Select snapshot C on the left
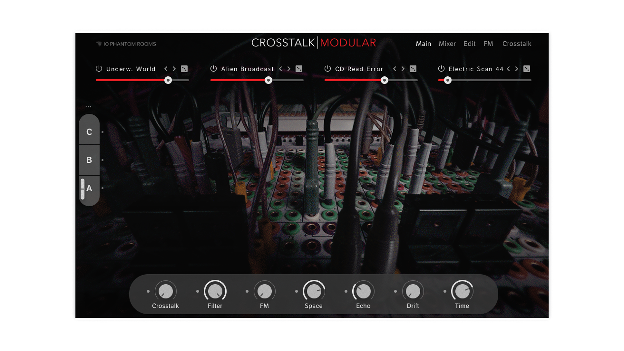The image size is (624, 351). pyautogui.click(x=89, y=131)
